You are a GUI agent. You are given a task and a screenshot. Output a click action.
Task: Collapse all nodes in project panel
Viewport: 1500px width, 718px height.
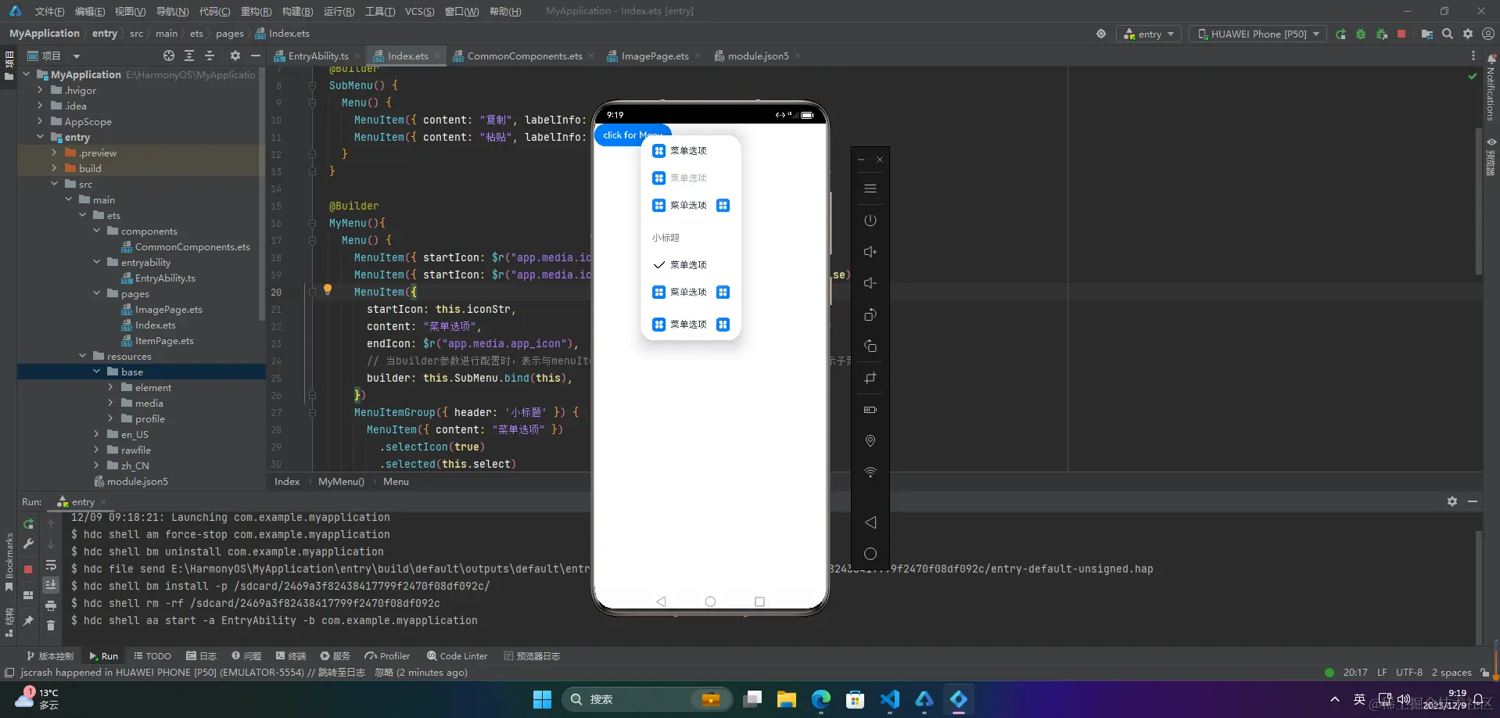[210, 56]
